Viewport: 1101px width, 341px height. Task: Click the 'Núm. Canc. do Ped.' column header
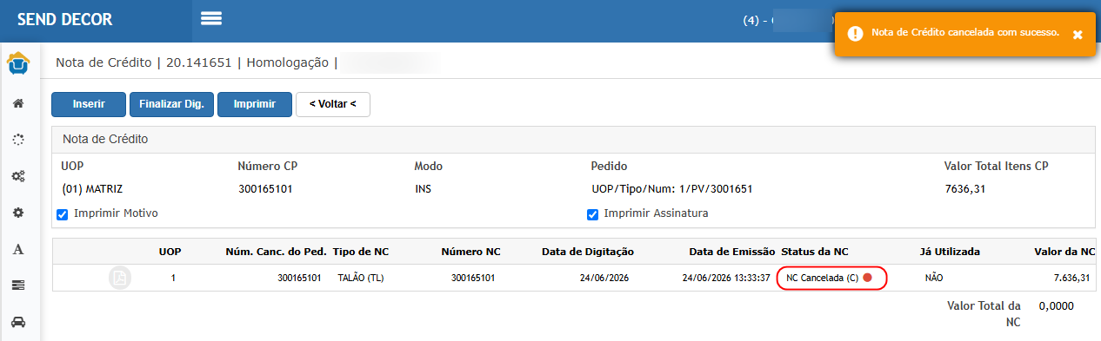point(276,252)
